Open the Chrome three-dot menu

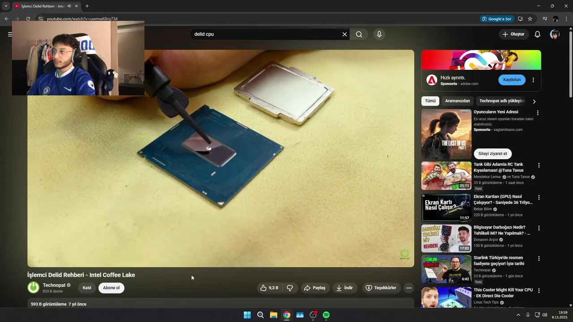click(567, 19)
